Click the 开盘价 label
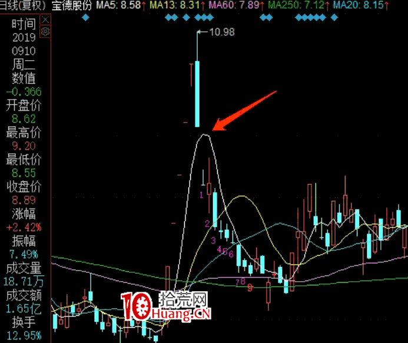The width and height of the screenshot is (408, 343). tap(24, 105)
